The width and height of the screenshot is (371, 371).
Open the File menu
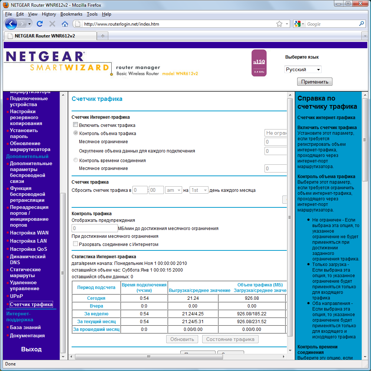(x=8, y=14)
